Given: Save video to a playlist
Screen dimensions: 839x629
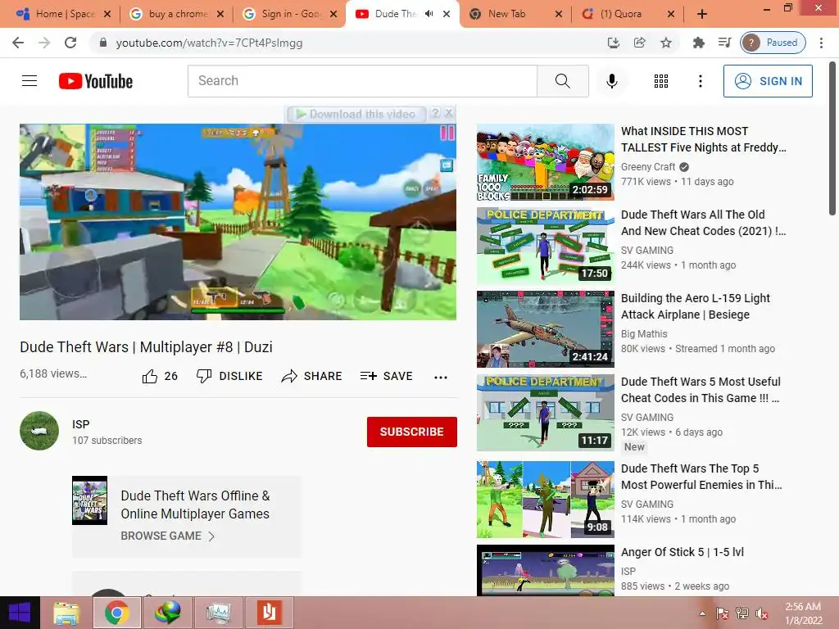Looking at the screenshot, I should click(x=387, y=376).
